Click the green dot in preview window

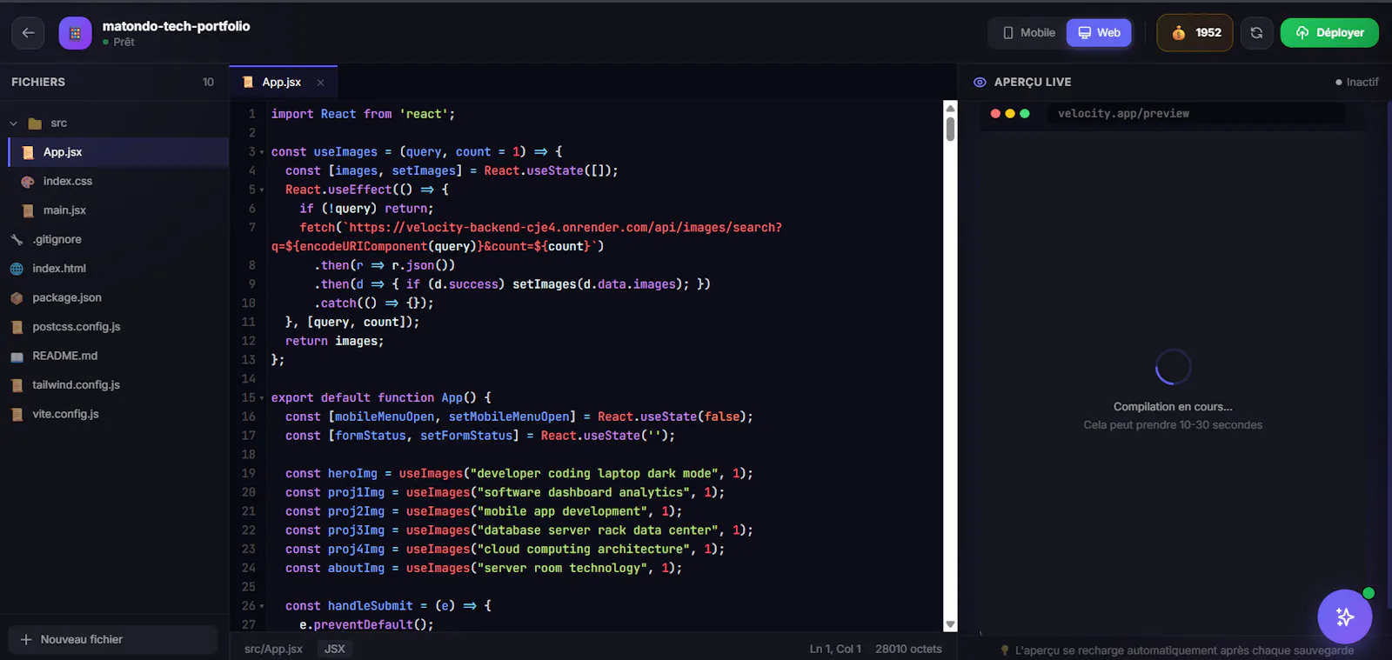1025,114
